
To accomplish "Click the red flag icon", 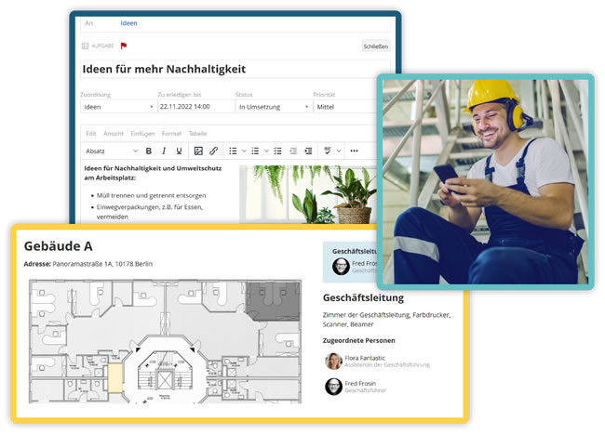I will [x=124, y=45].
